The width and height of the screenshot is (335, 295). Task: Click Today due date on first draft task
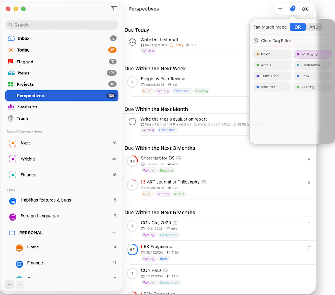176,45
